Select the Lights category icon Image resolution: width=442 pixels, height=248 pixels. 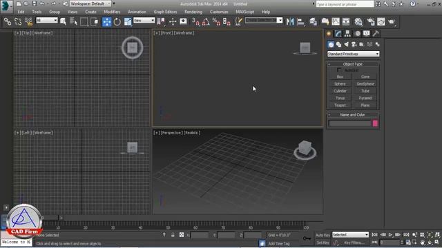pyautogui.click(x=346, y=44)
